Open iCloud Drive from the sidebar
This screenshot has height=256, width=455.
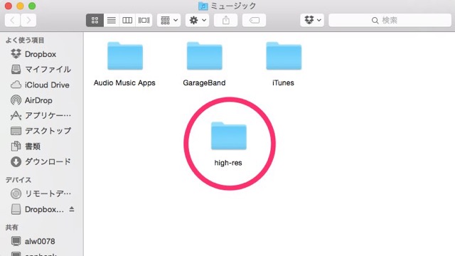(40, 85)
